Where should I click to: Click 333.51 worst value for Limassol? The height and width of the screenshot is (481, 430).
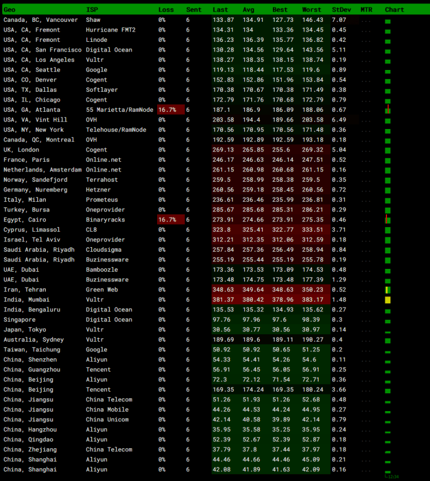click(x=312, y=230)
